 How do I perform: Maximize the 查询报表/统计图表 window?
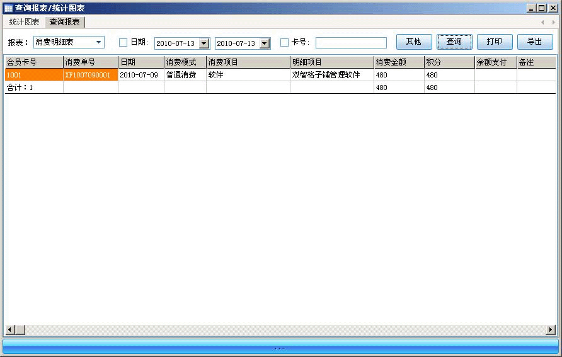click(542, 8)
